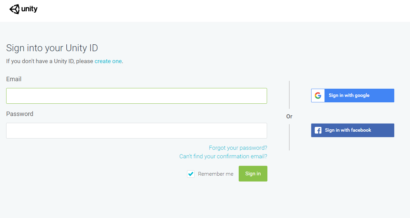
Task: Click the Or separator text
Action: point(289,117)
